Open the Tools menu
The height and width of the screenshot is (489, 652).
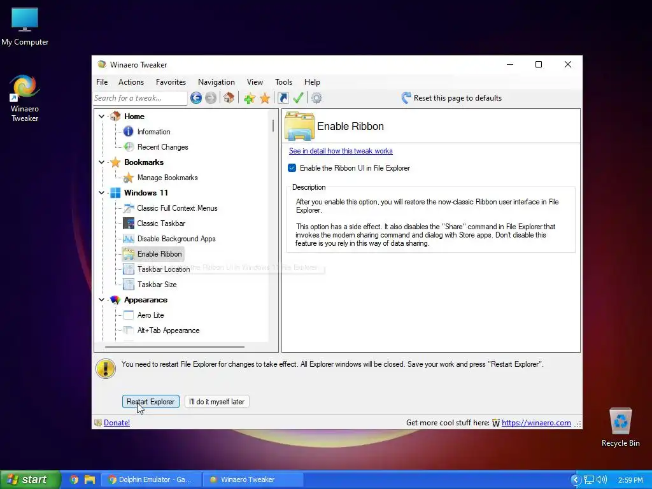pos(283,82)
